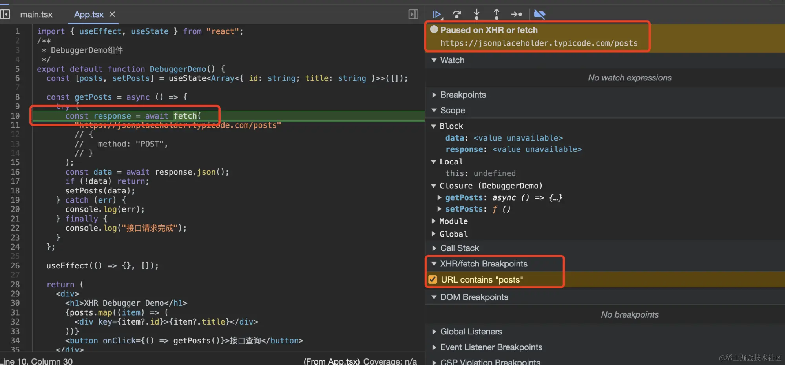Viewport: 785px width, 365px height.
Task: Click console.log(err) on line 20
Action: [x=105, y=209]
